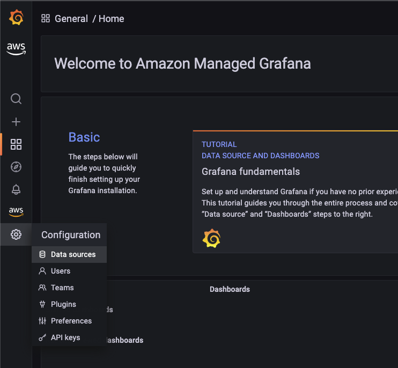Open the Grafana fundamentals tutorial card title
The image size is (398, 368).
pos(251,172)
